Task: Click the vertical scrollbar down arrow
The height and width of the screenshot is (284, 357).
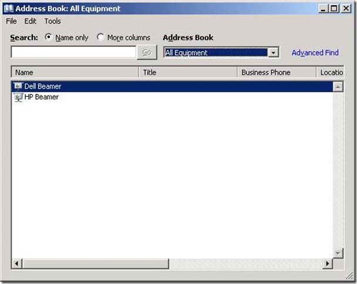Action: [338, 253]
